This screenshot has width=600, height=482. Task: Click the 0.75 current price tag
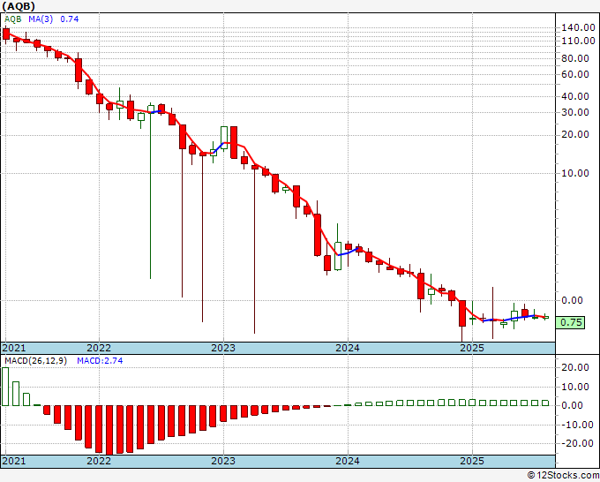pyautogui.click(x=570, y=322)
